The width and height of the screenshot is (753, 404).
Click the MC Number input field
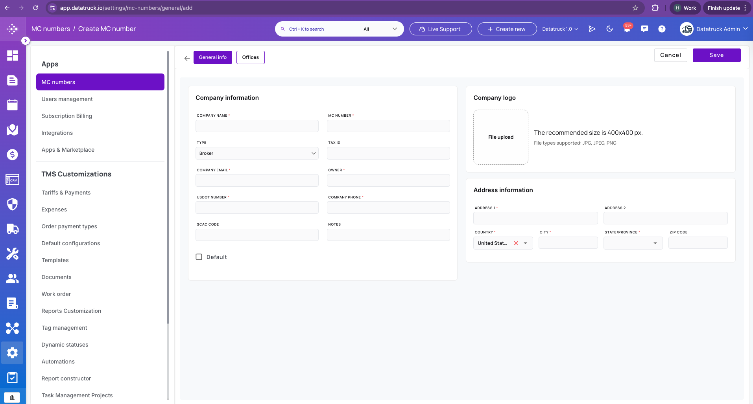tap(388, 126)
